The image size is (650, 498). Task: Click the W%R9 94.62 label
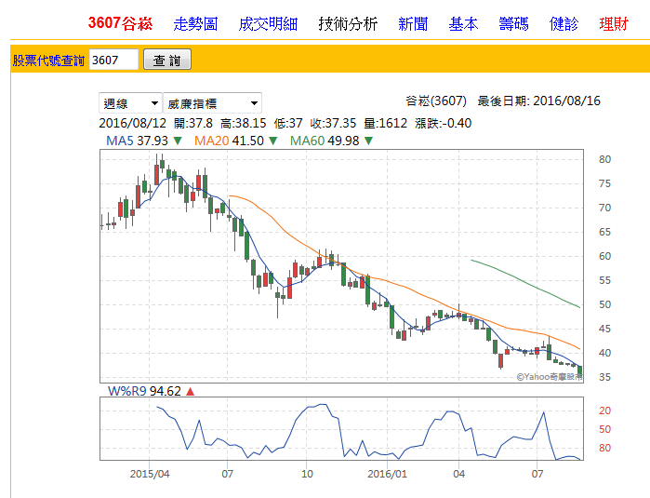144,391
